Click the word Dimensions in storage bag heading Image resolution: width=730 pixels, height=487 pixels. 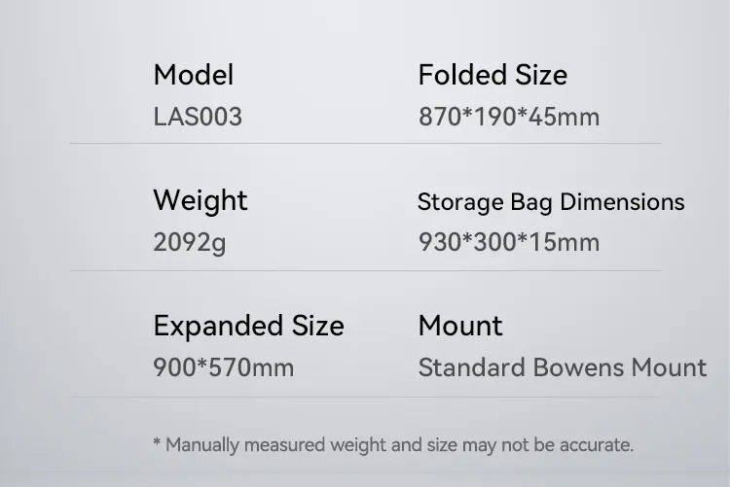click(622, 202)
